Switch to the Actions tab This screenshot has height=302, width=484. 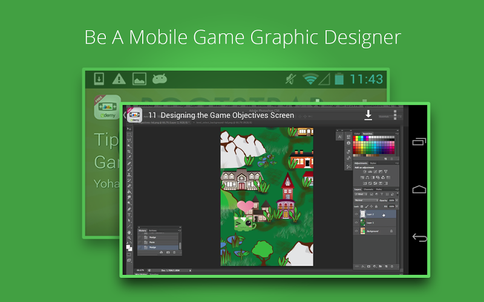click(153, 231)
